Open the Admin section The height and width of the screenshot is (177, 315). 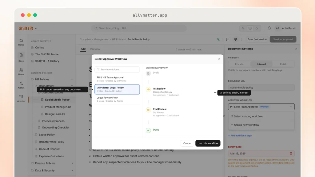pos(21,85)
